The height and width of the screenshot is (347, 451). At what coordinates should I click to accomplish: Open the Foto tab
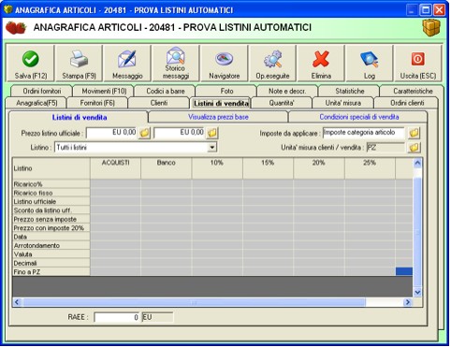(226, 91)
